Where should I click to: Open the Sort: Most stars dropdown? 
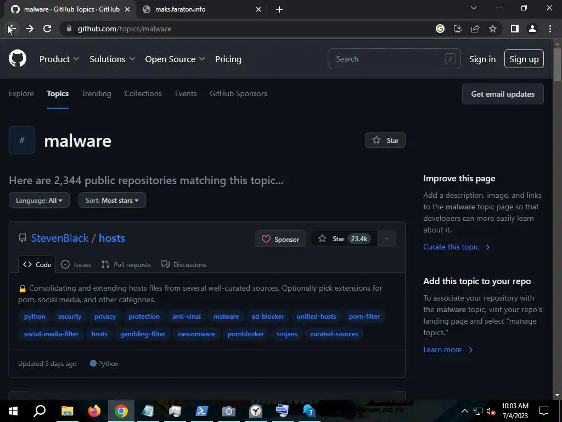tap(112, 200)
